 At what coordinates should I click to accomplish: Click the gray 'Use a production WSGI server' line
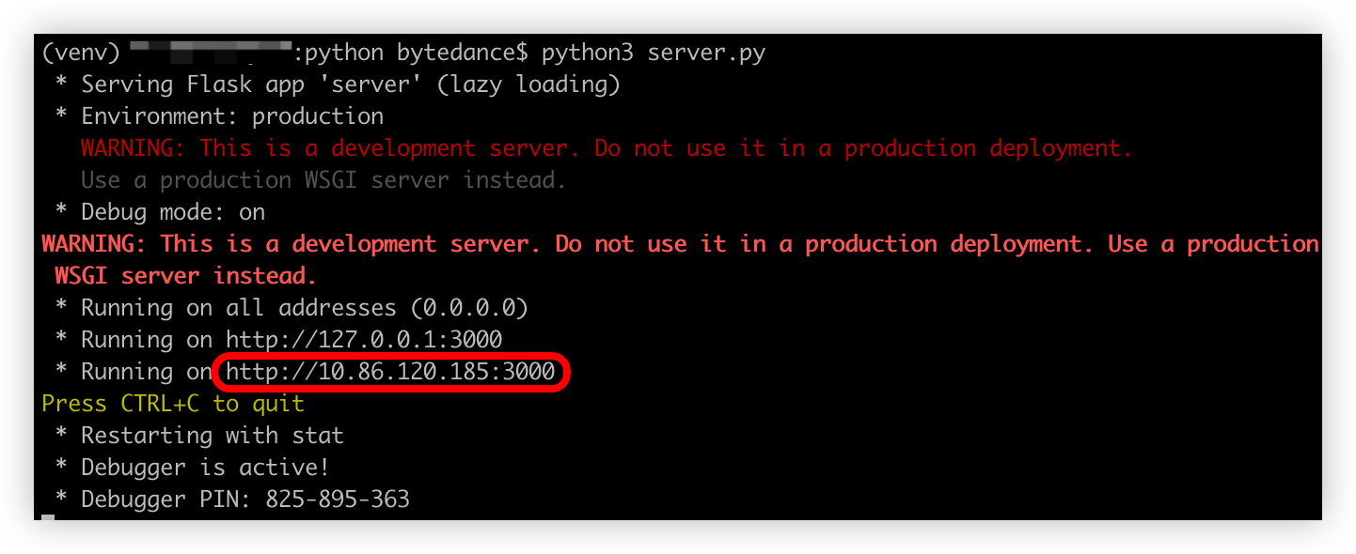click(x=323, y=180)
